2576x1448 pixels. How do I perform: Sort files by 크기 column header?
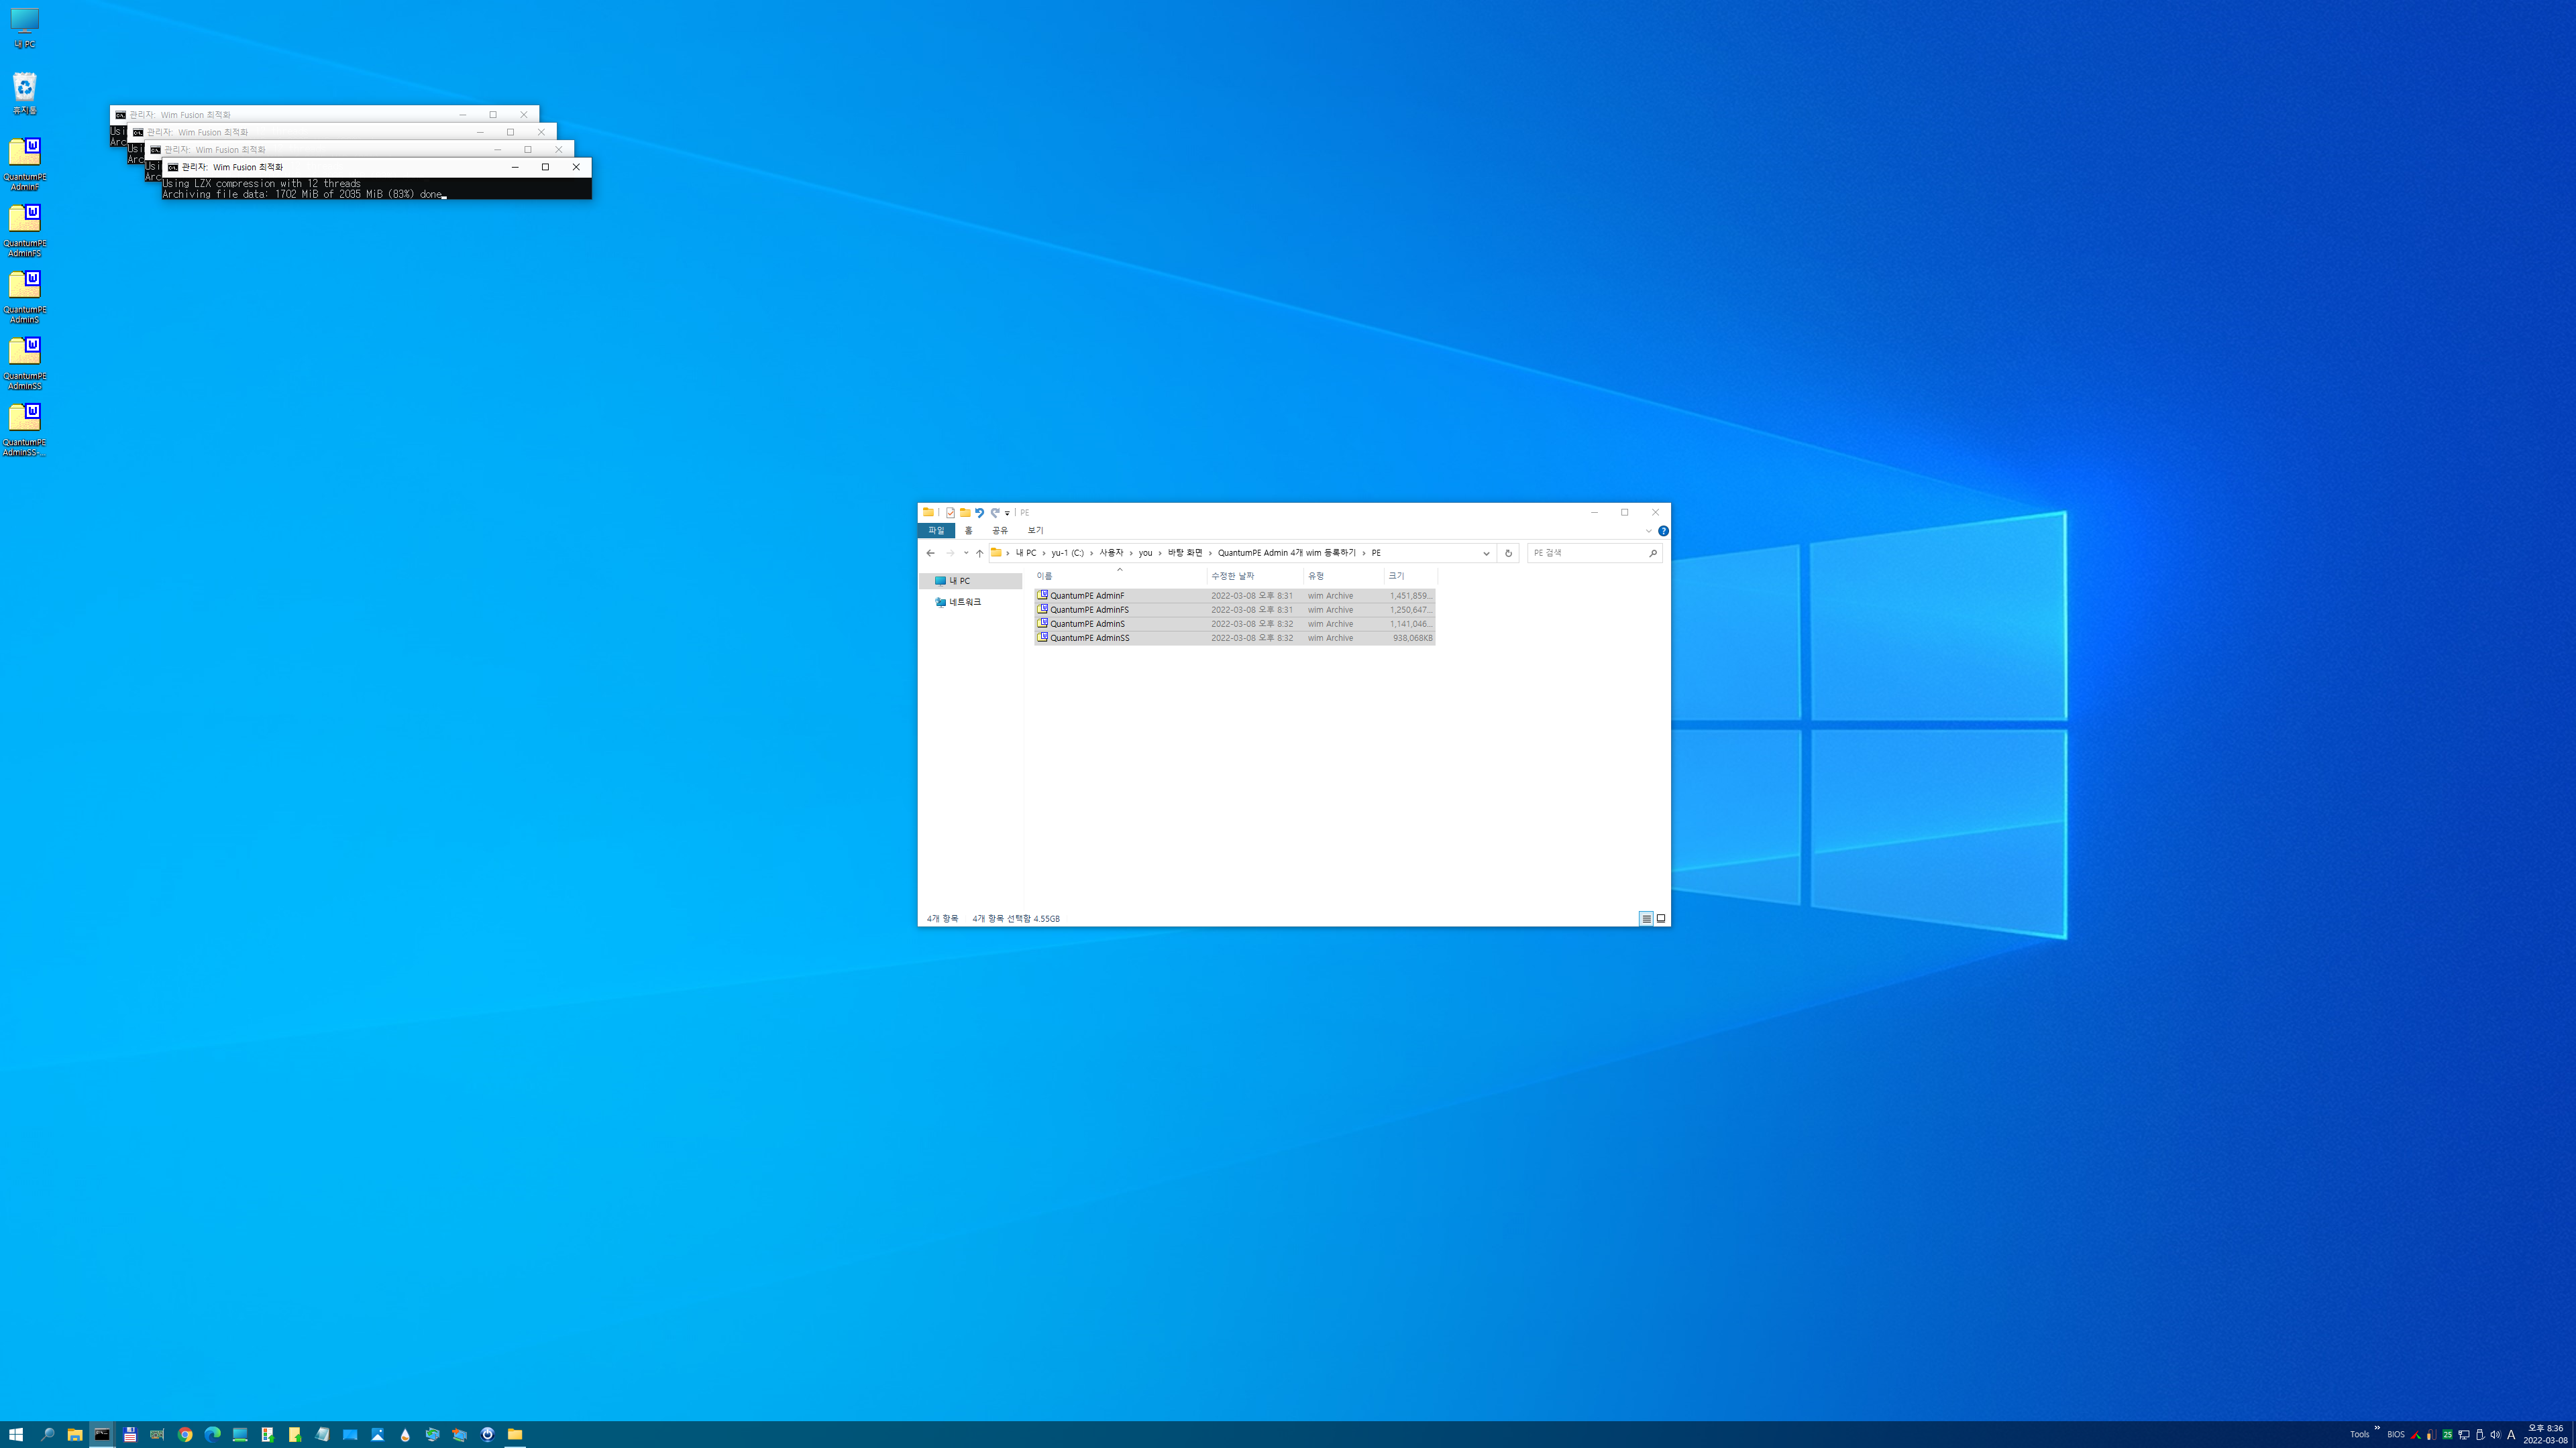[x=1410, y=576]
